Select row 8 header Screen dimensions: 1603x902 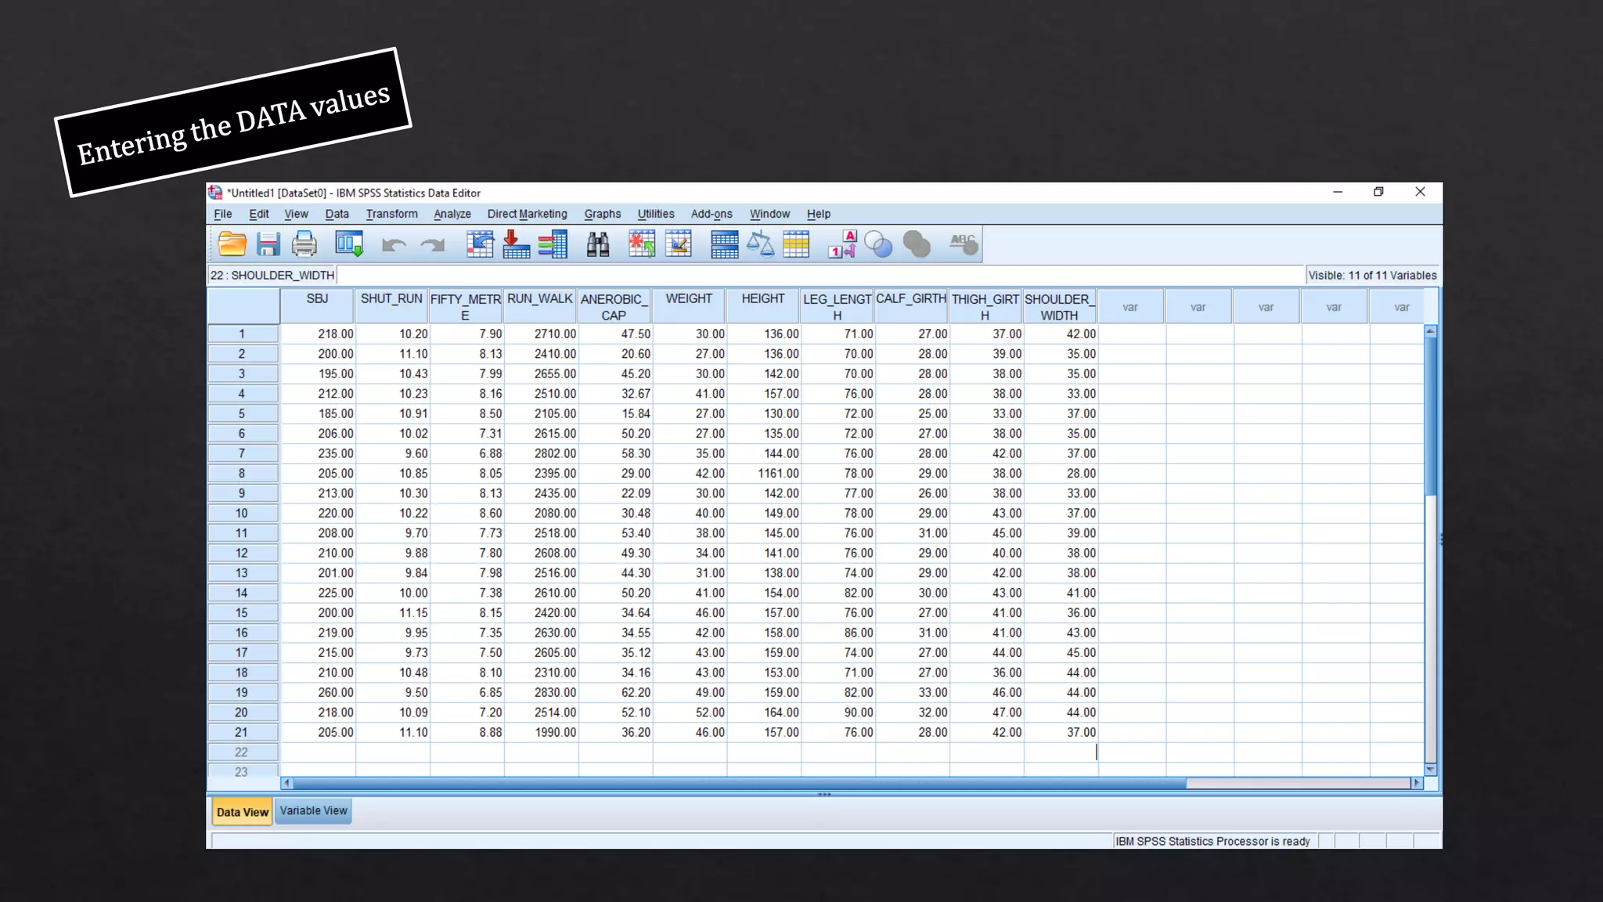242,474
